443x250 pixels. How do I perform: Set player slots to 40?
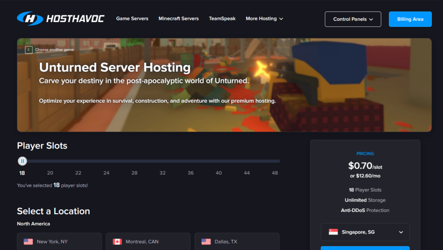(x=218, y=173)
